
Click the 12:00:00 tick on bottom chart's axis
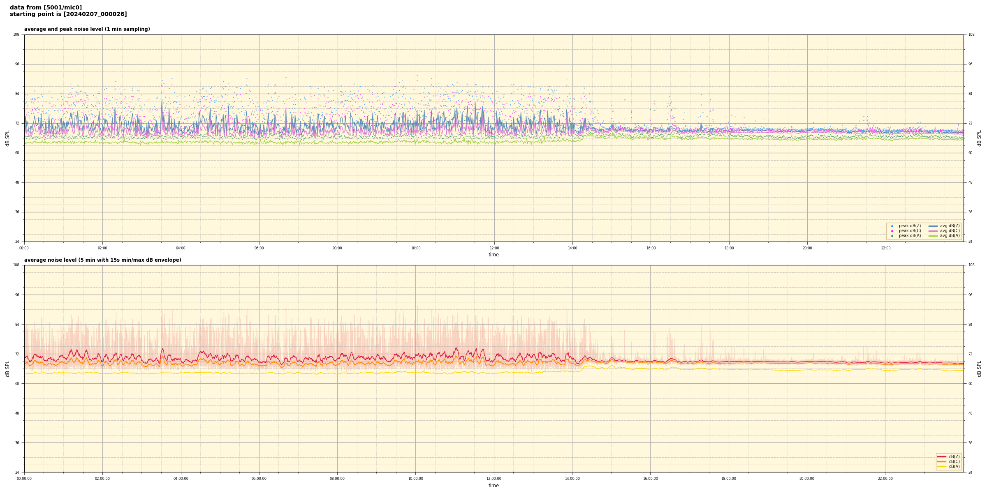pos(494,479)
